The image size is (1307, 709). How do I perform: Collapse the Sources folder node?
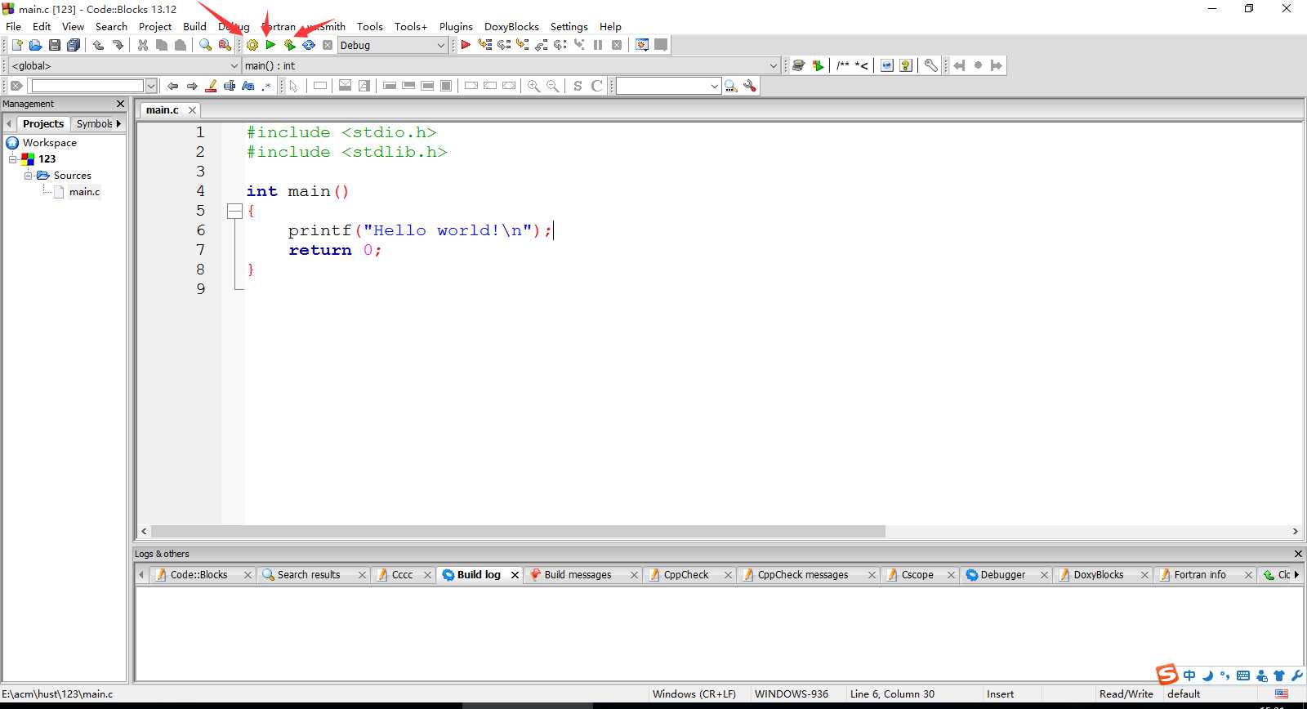[28, 176]
